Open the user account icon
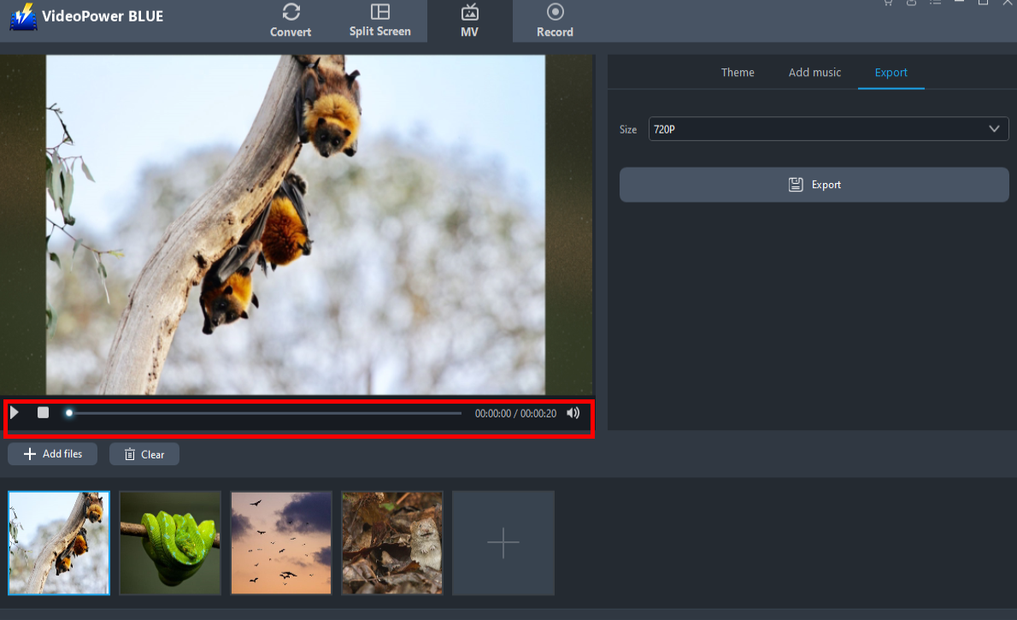This screenshot has width=1017, height=620. click(911, 3)
